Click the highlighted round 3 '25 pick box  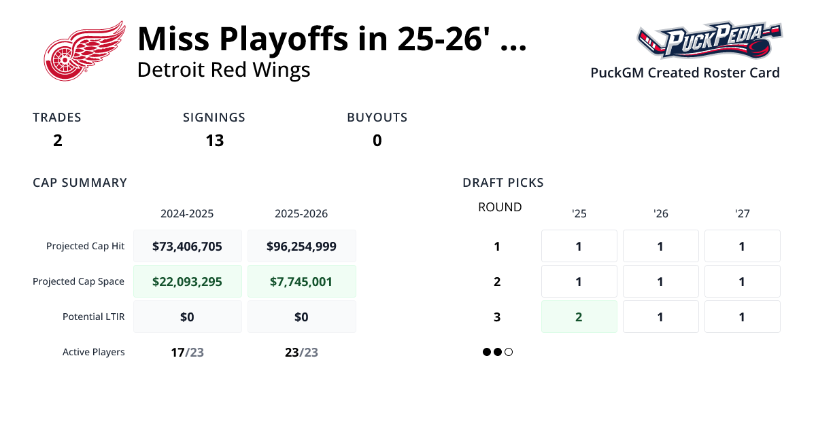(579, 317)
